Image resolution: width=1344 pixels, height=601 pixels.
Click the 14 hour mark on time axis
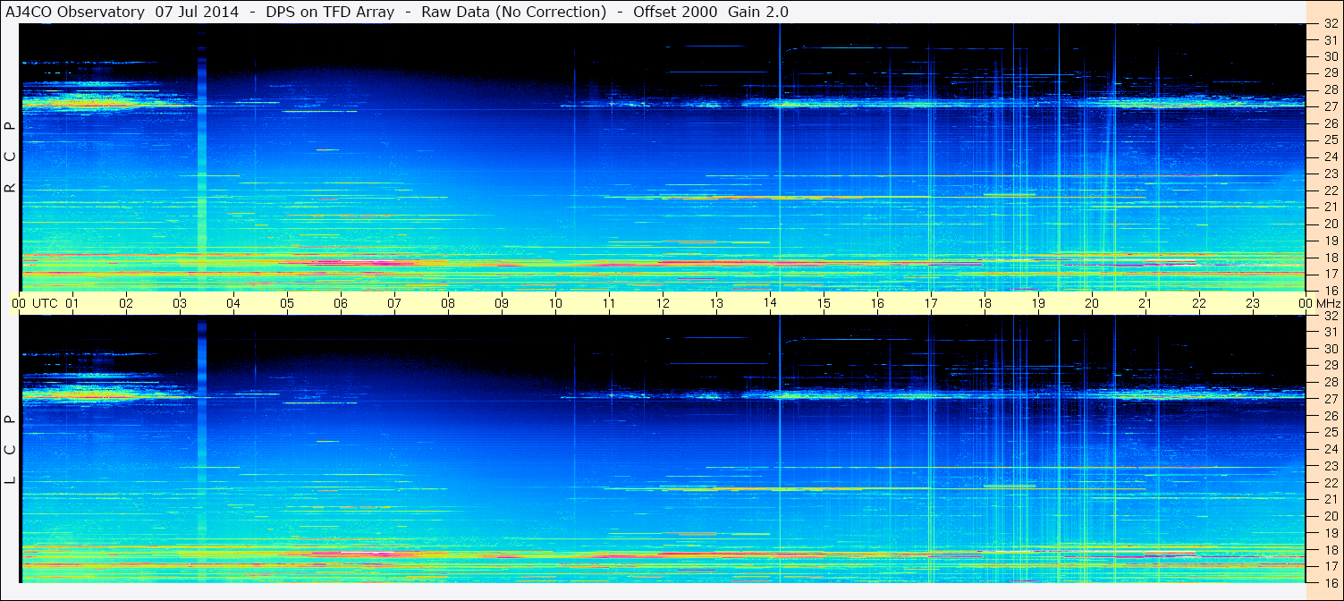[x=770, y=303]
